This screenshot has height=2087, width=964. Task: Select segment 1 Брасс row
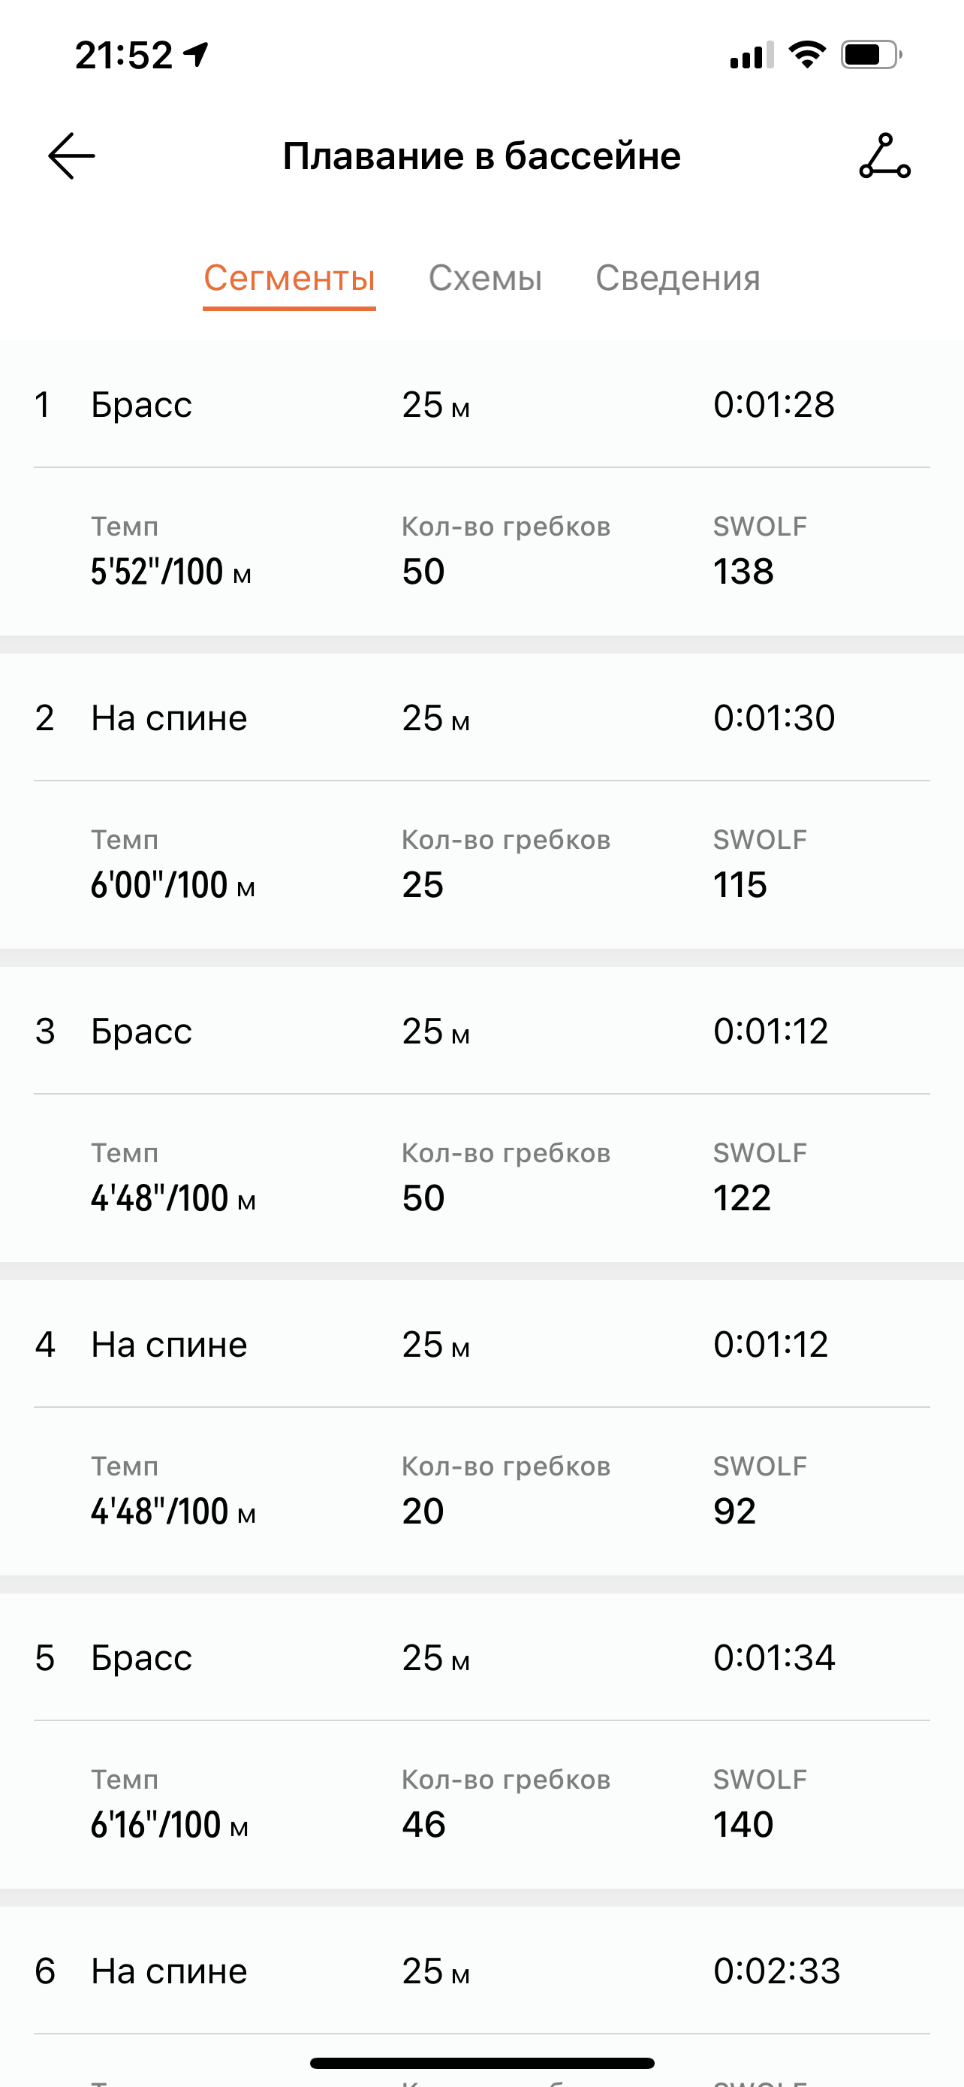(142, 404)
